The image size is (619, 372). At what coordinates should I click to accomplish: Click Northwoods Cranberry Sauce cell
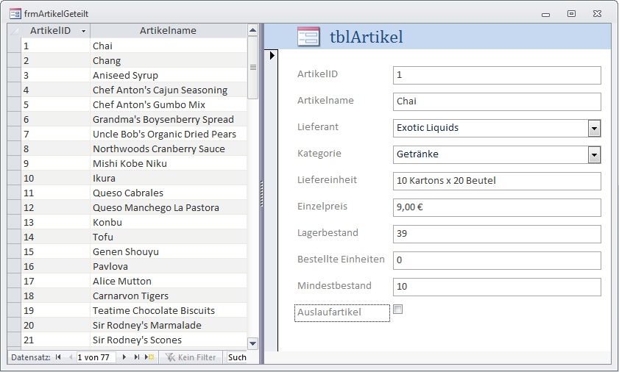point(169,149)
